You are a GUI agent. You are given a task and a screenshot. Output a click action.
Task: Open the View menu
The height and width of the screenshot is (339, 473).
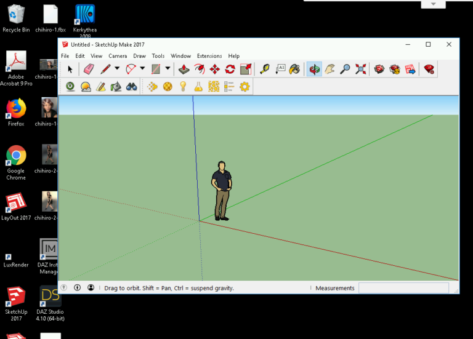[x=96, y=56]
